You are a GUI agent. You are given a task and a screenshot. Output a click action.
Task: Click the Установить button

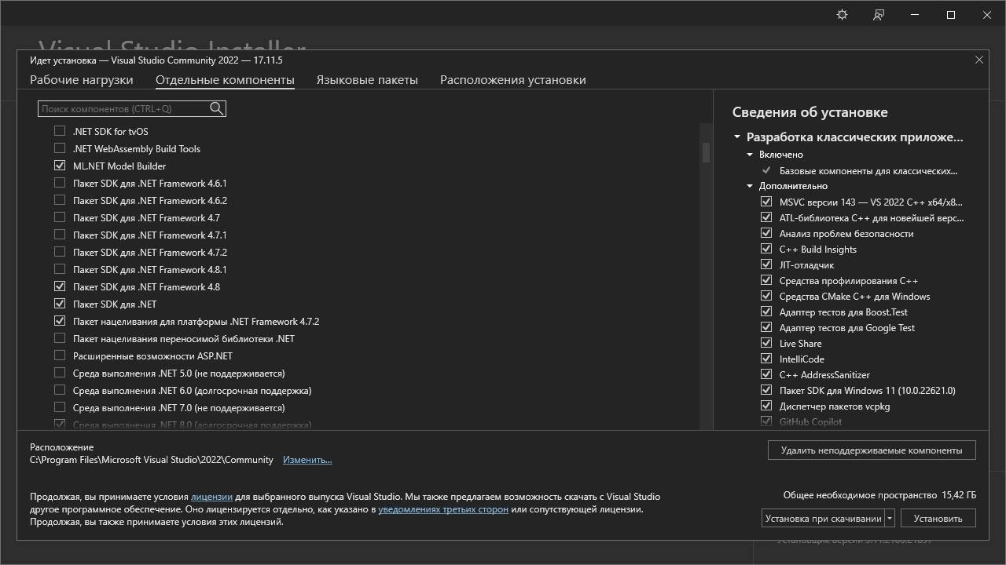(x=938, y=518)
